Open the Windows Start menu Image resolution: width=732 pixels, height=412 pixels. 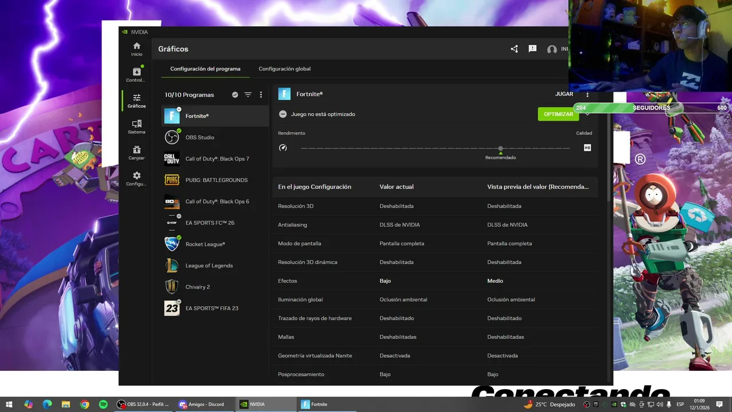[x=9, y=405]
